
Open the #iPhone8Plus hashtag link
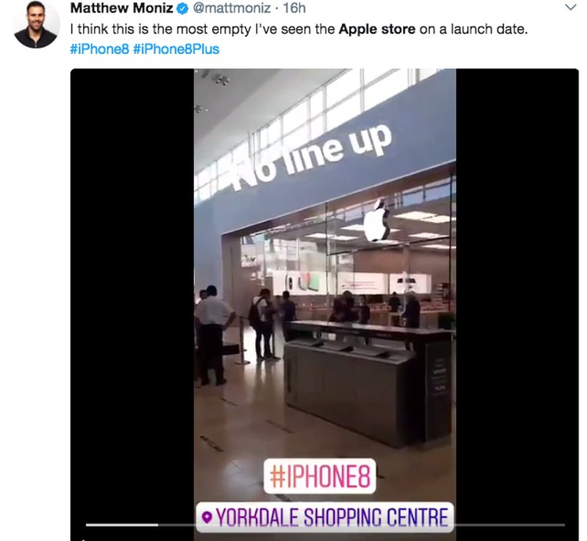point(176,49)
